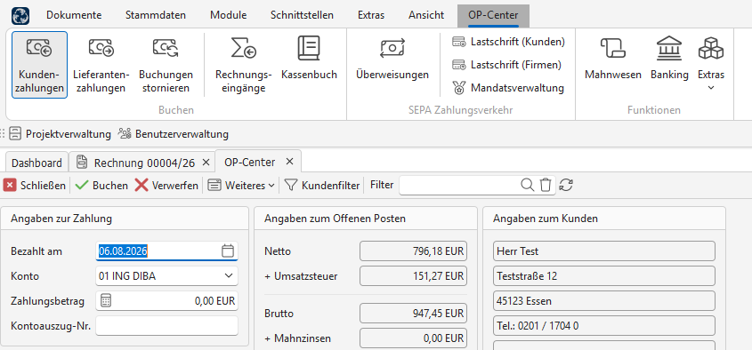Click the Netto value 796,18 EUR

pos(413,251)
